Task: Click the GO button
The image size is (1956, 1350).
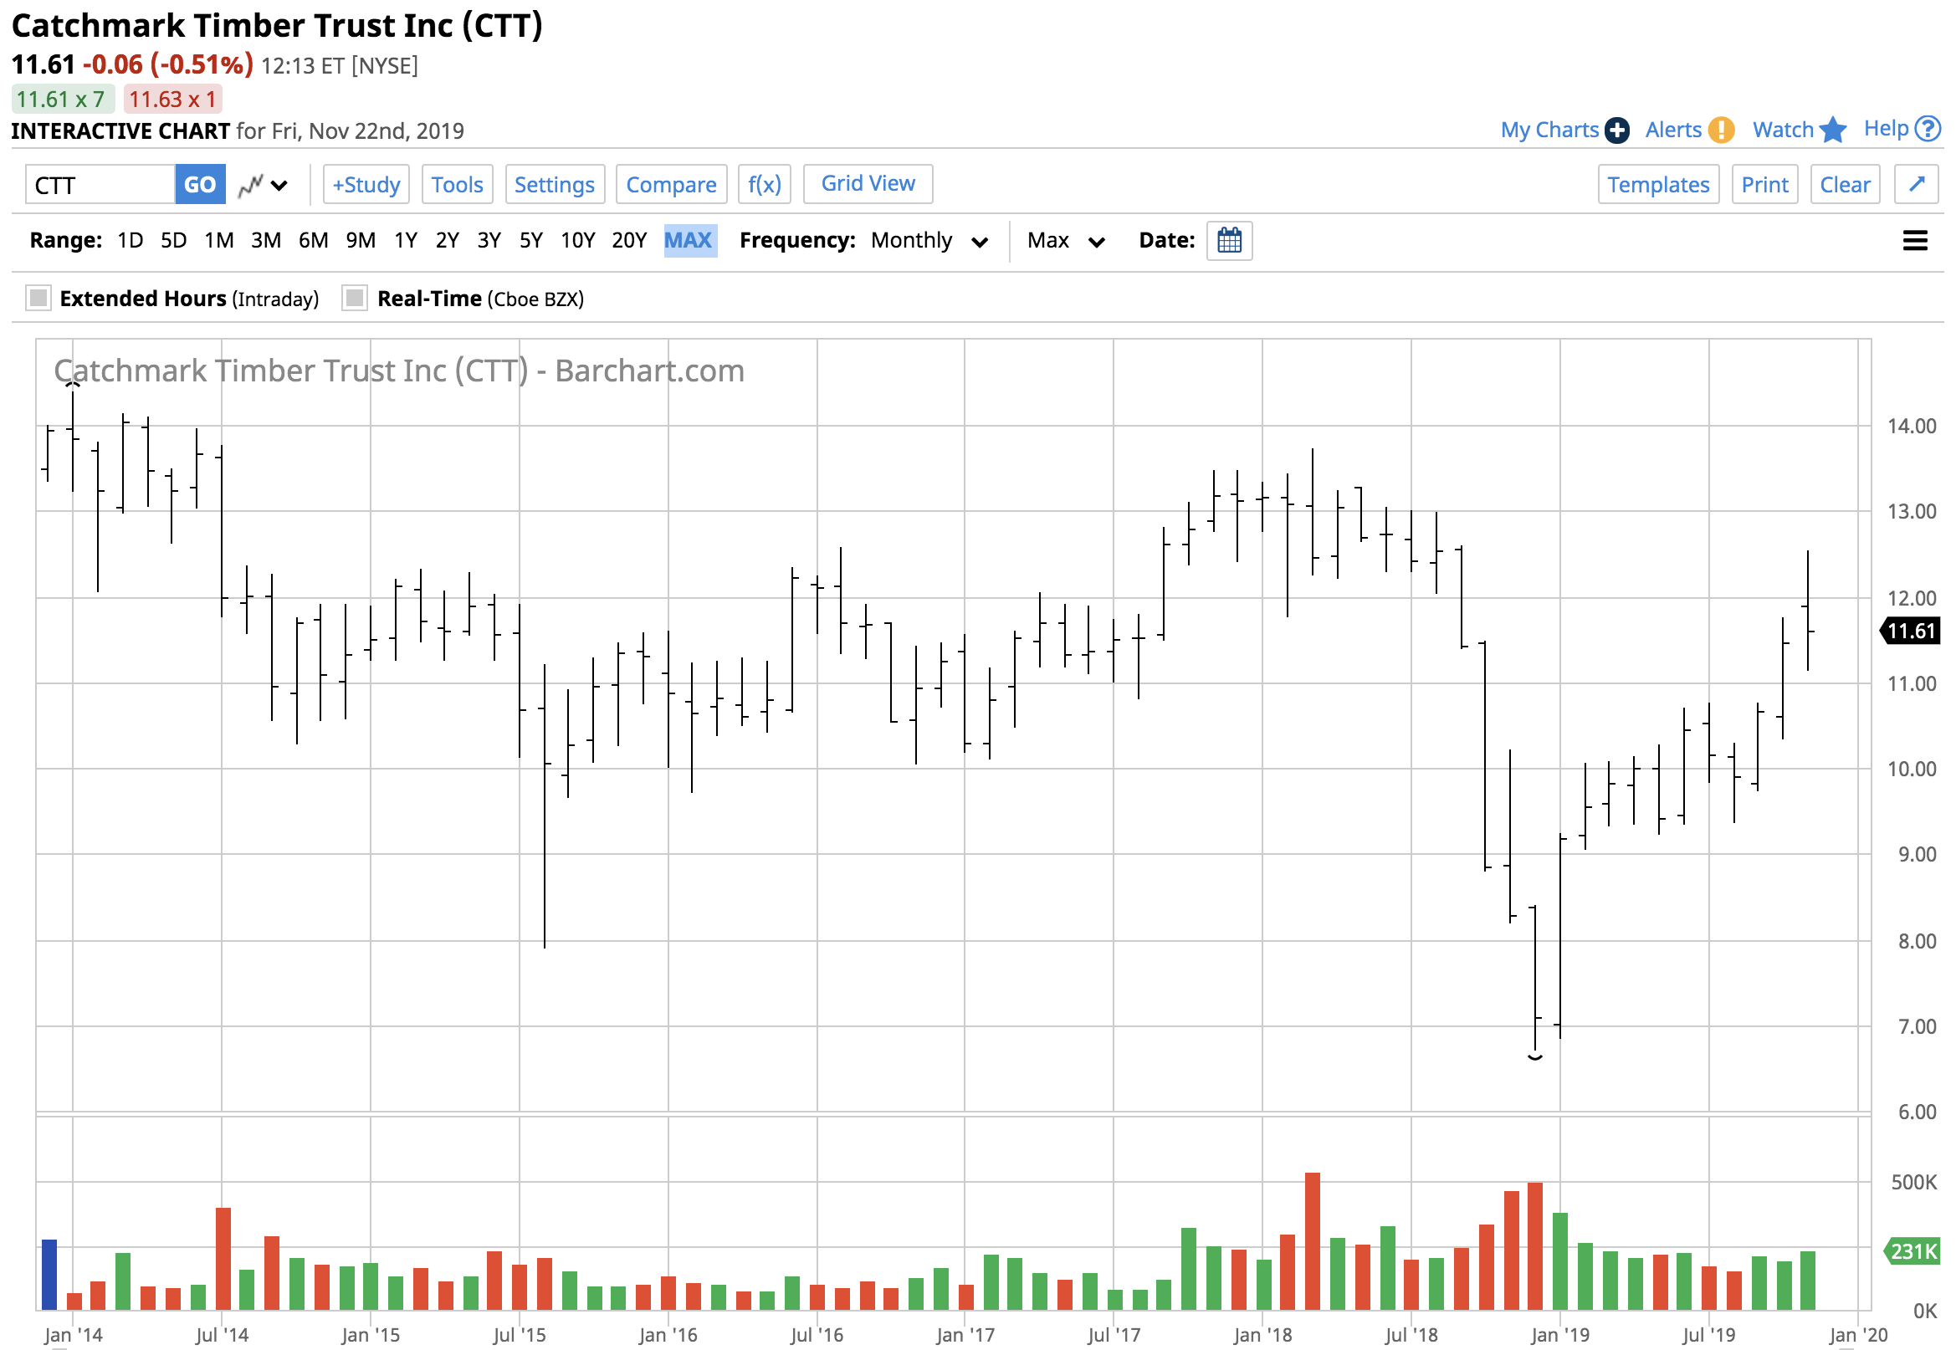Action: pyautogui.click(x=200, y=184)
